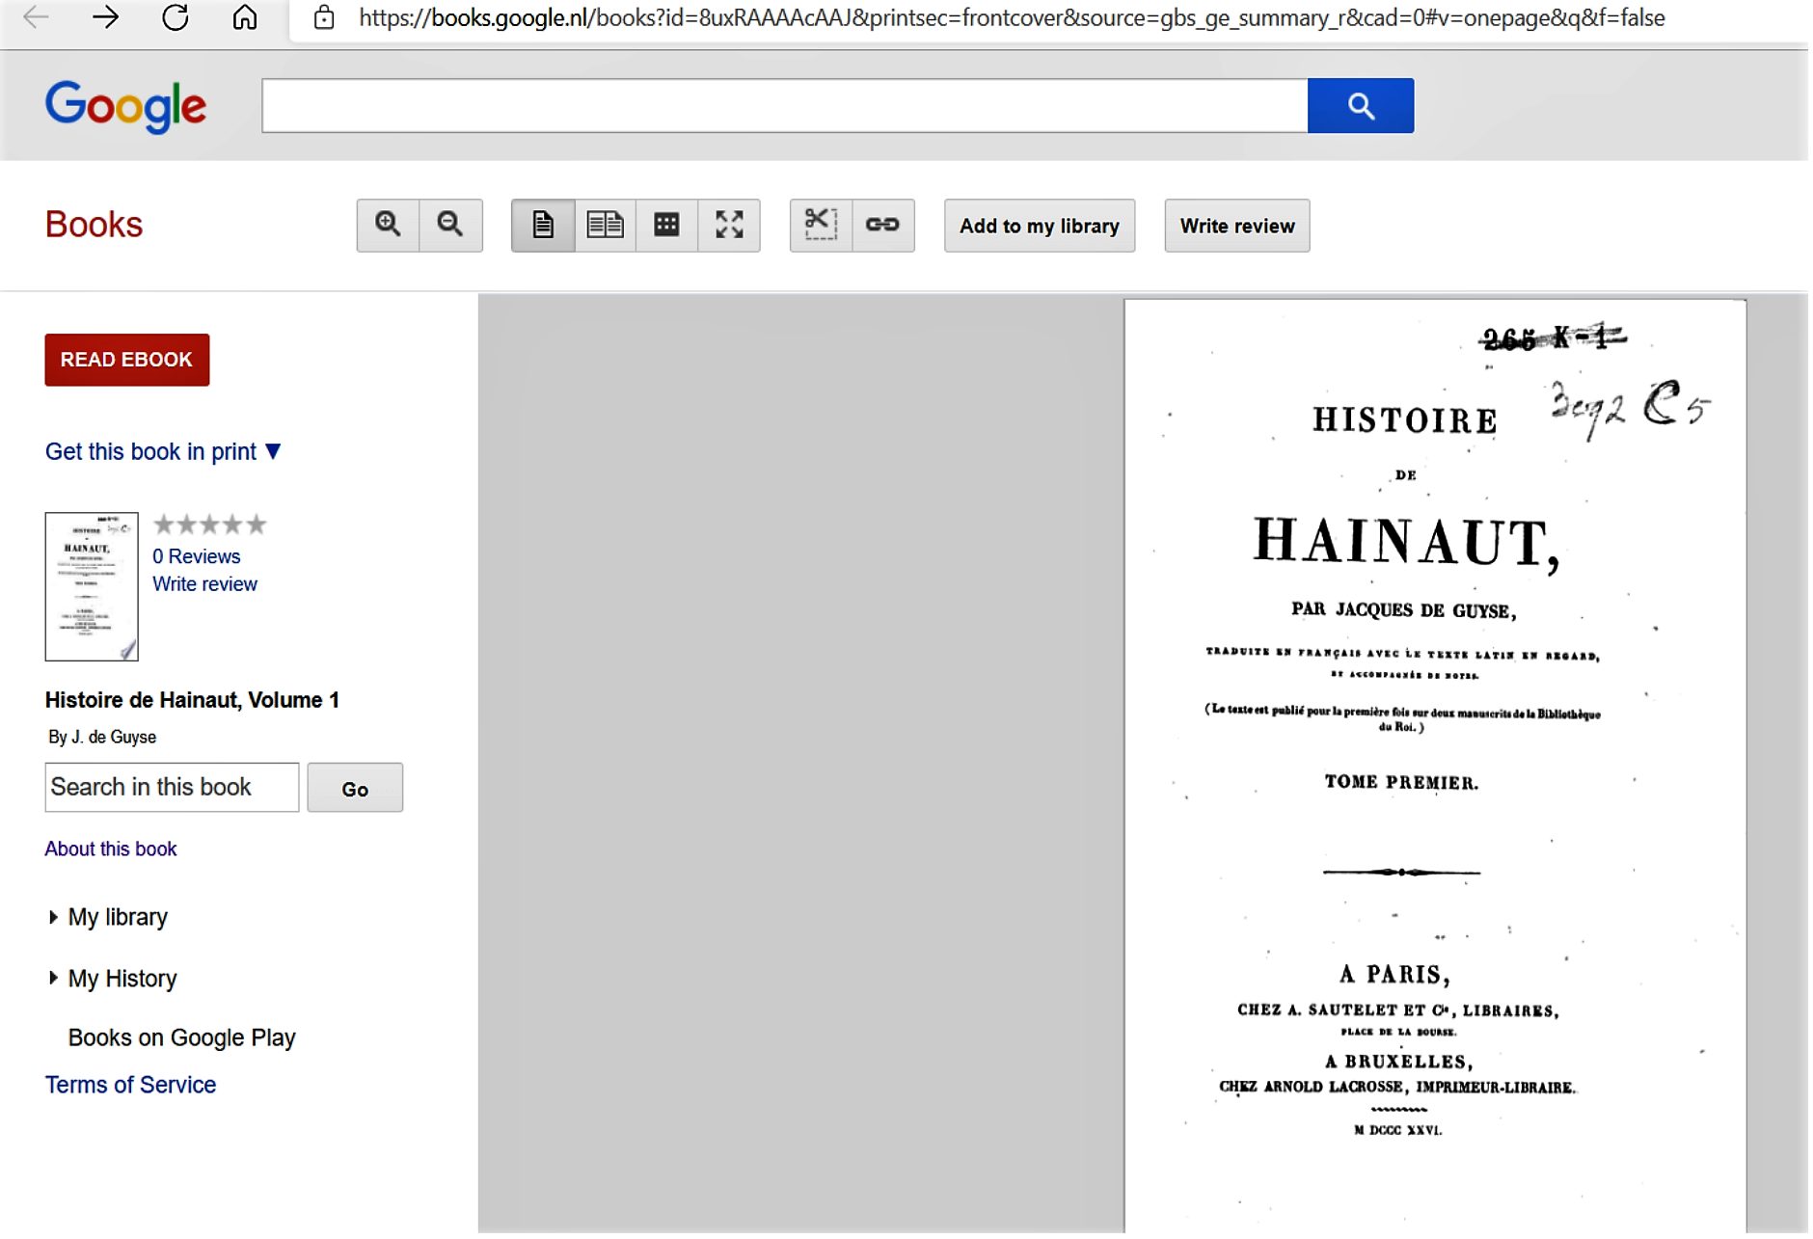This screenshot has width=1813, height=1239.
Task: Open the link to this book icon
Action: tap(882, 226)
